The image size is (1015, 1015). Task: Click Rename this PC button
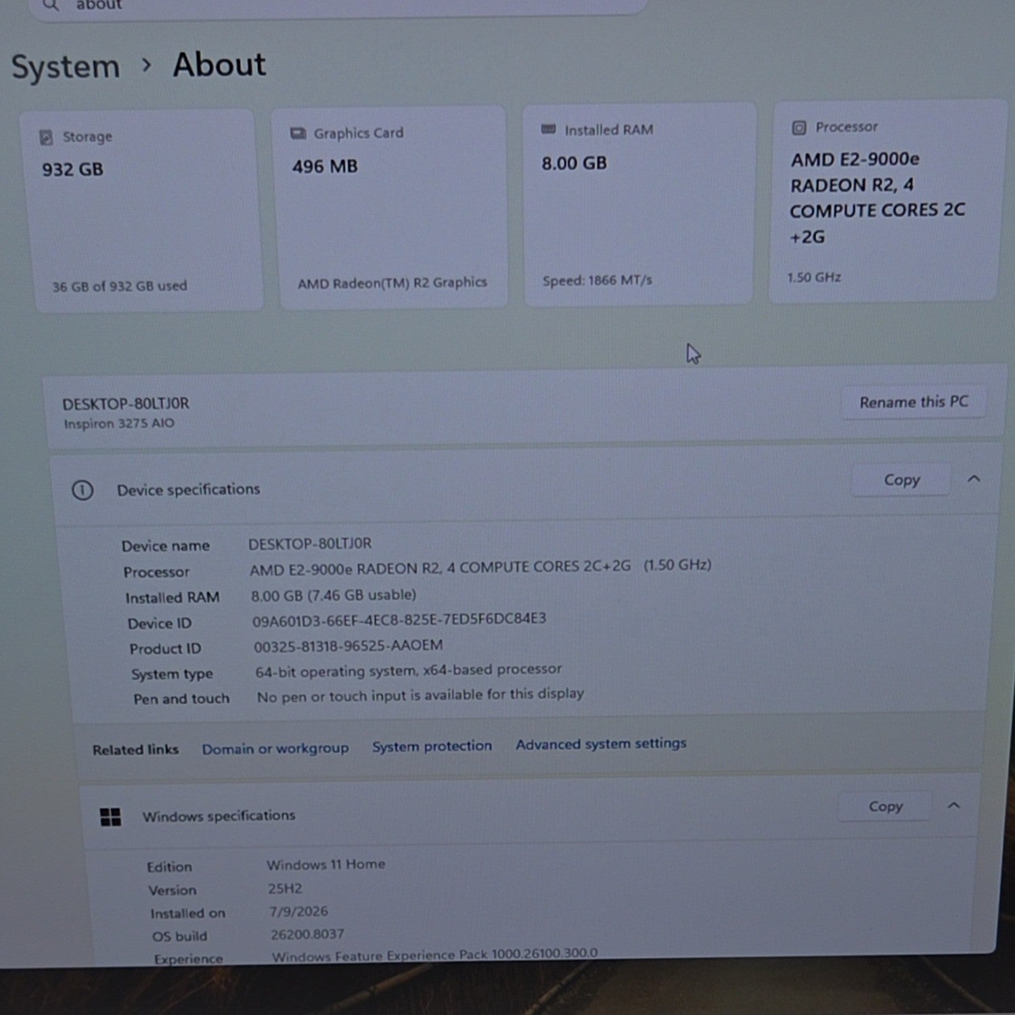point(913,402)
